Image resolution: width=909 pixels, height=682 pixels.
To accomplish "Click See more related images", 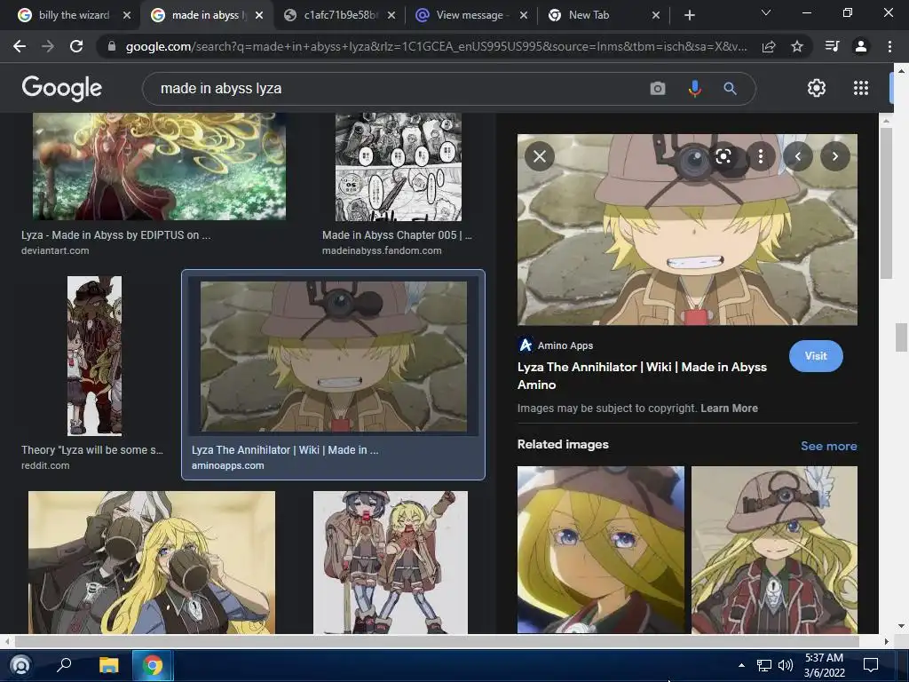I will click(x=828, y=446).
